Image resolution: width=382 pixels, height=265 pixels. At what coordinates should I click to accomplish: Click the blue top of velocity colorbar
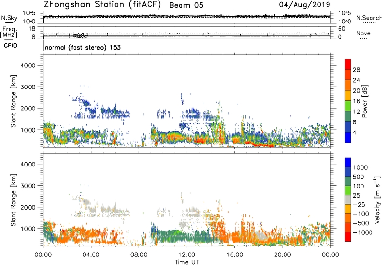click(348, 163)
